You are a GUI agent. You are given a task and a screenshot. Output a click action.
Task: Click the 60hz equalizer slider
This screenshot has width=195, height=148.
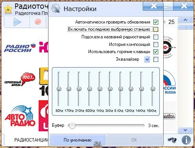click(x=59, y=89)
